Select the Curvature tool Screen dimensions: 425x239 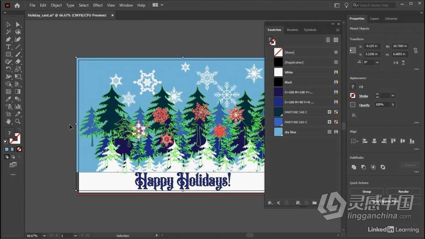pyautogui.click(x=18, y=40)
